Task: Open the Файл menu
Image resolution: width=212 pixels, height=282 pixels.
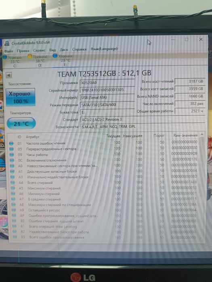Action: click(8, 51)
